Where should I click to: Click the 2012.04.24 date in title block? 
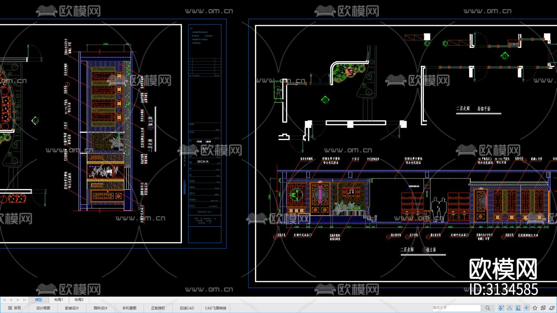(x=203, y=161)
